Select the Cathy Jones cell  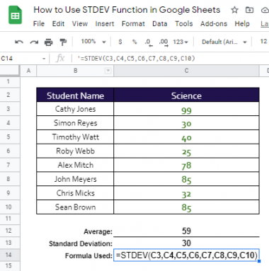[75, 109]
